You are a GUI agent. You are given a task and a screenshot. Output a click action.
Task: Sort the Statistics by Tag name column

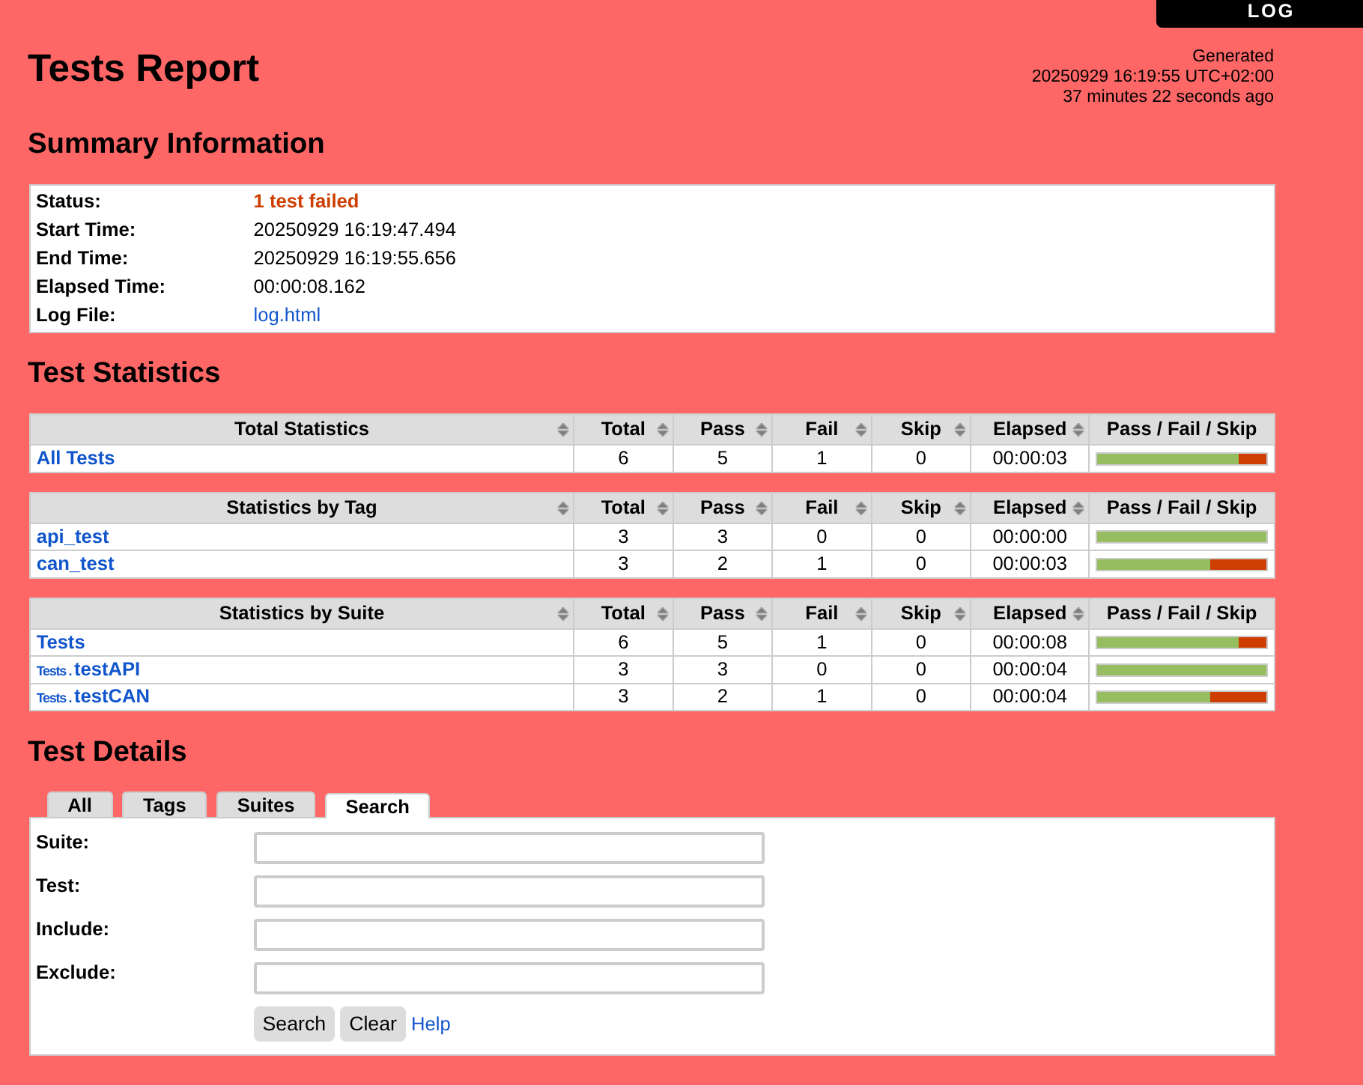[301, 508]
